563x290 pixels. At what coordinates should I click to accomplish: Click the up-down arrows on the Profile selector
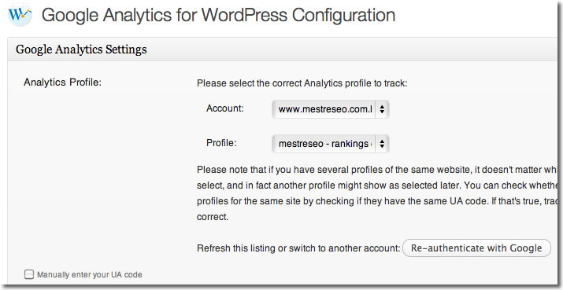click(x=382, y=144)
